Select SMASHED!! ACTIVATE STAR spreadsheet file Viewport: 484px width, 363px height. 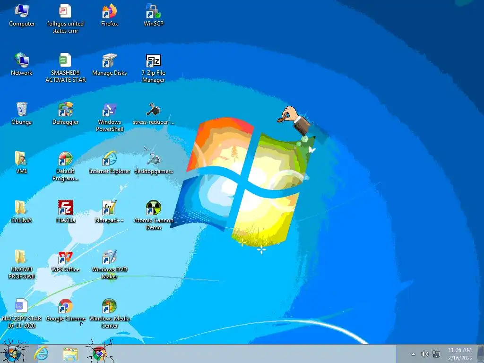point(65,68)
